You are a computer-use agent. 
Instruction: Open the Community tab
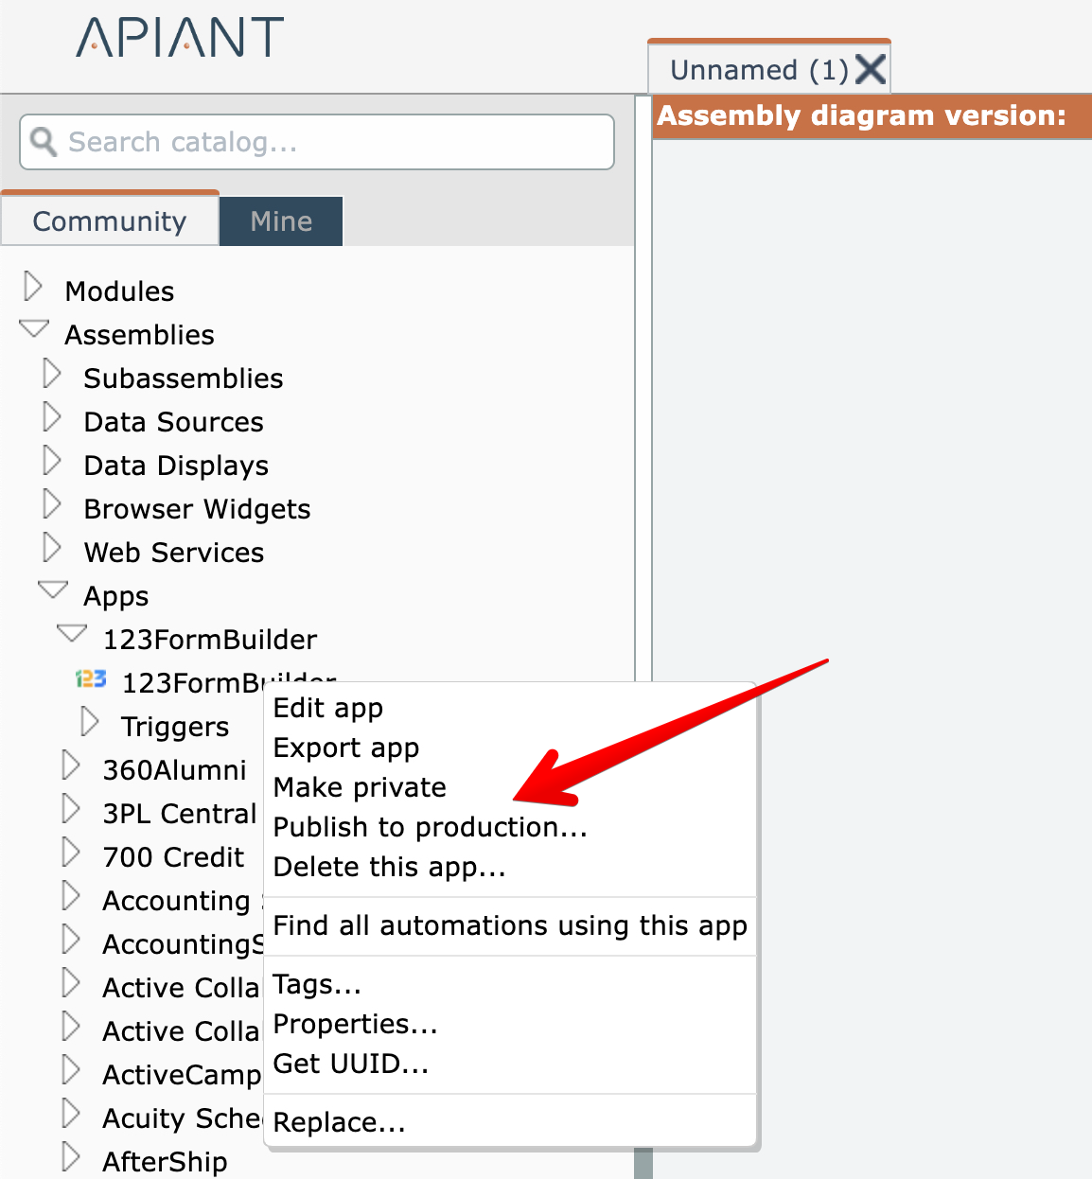[x=110, y=221]
